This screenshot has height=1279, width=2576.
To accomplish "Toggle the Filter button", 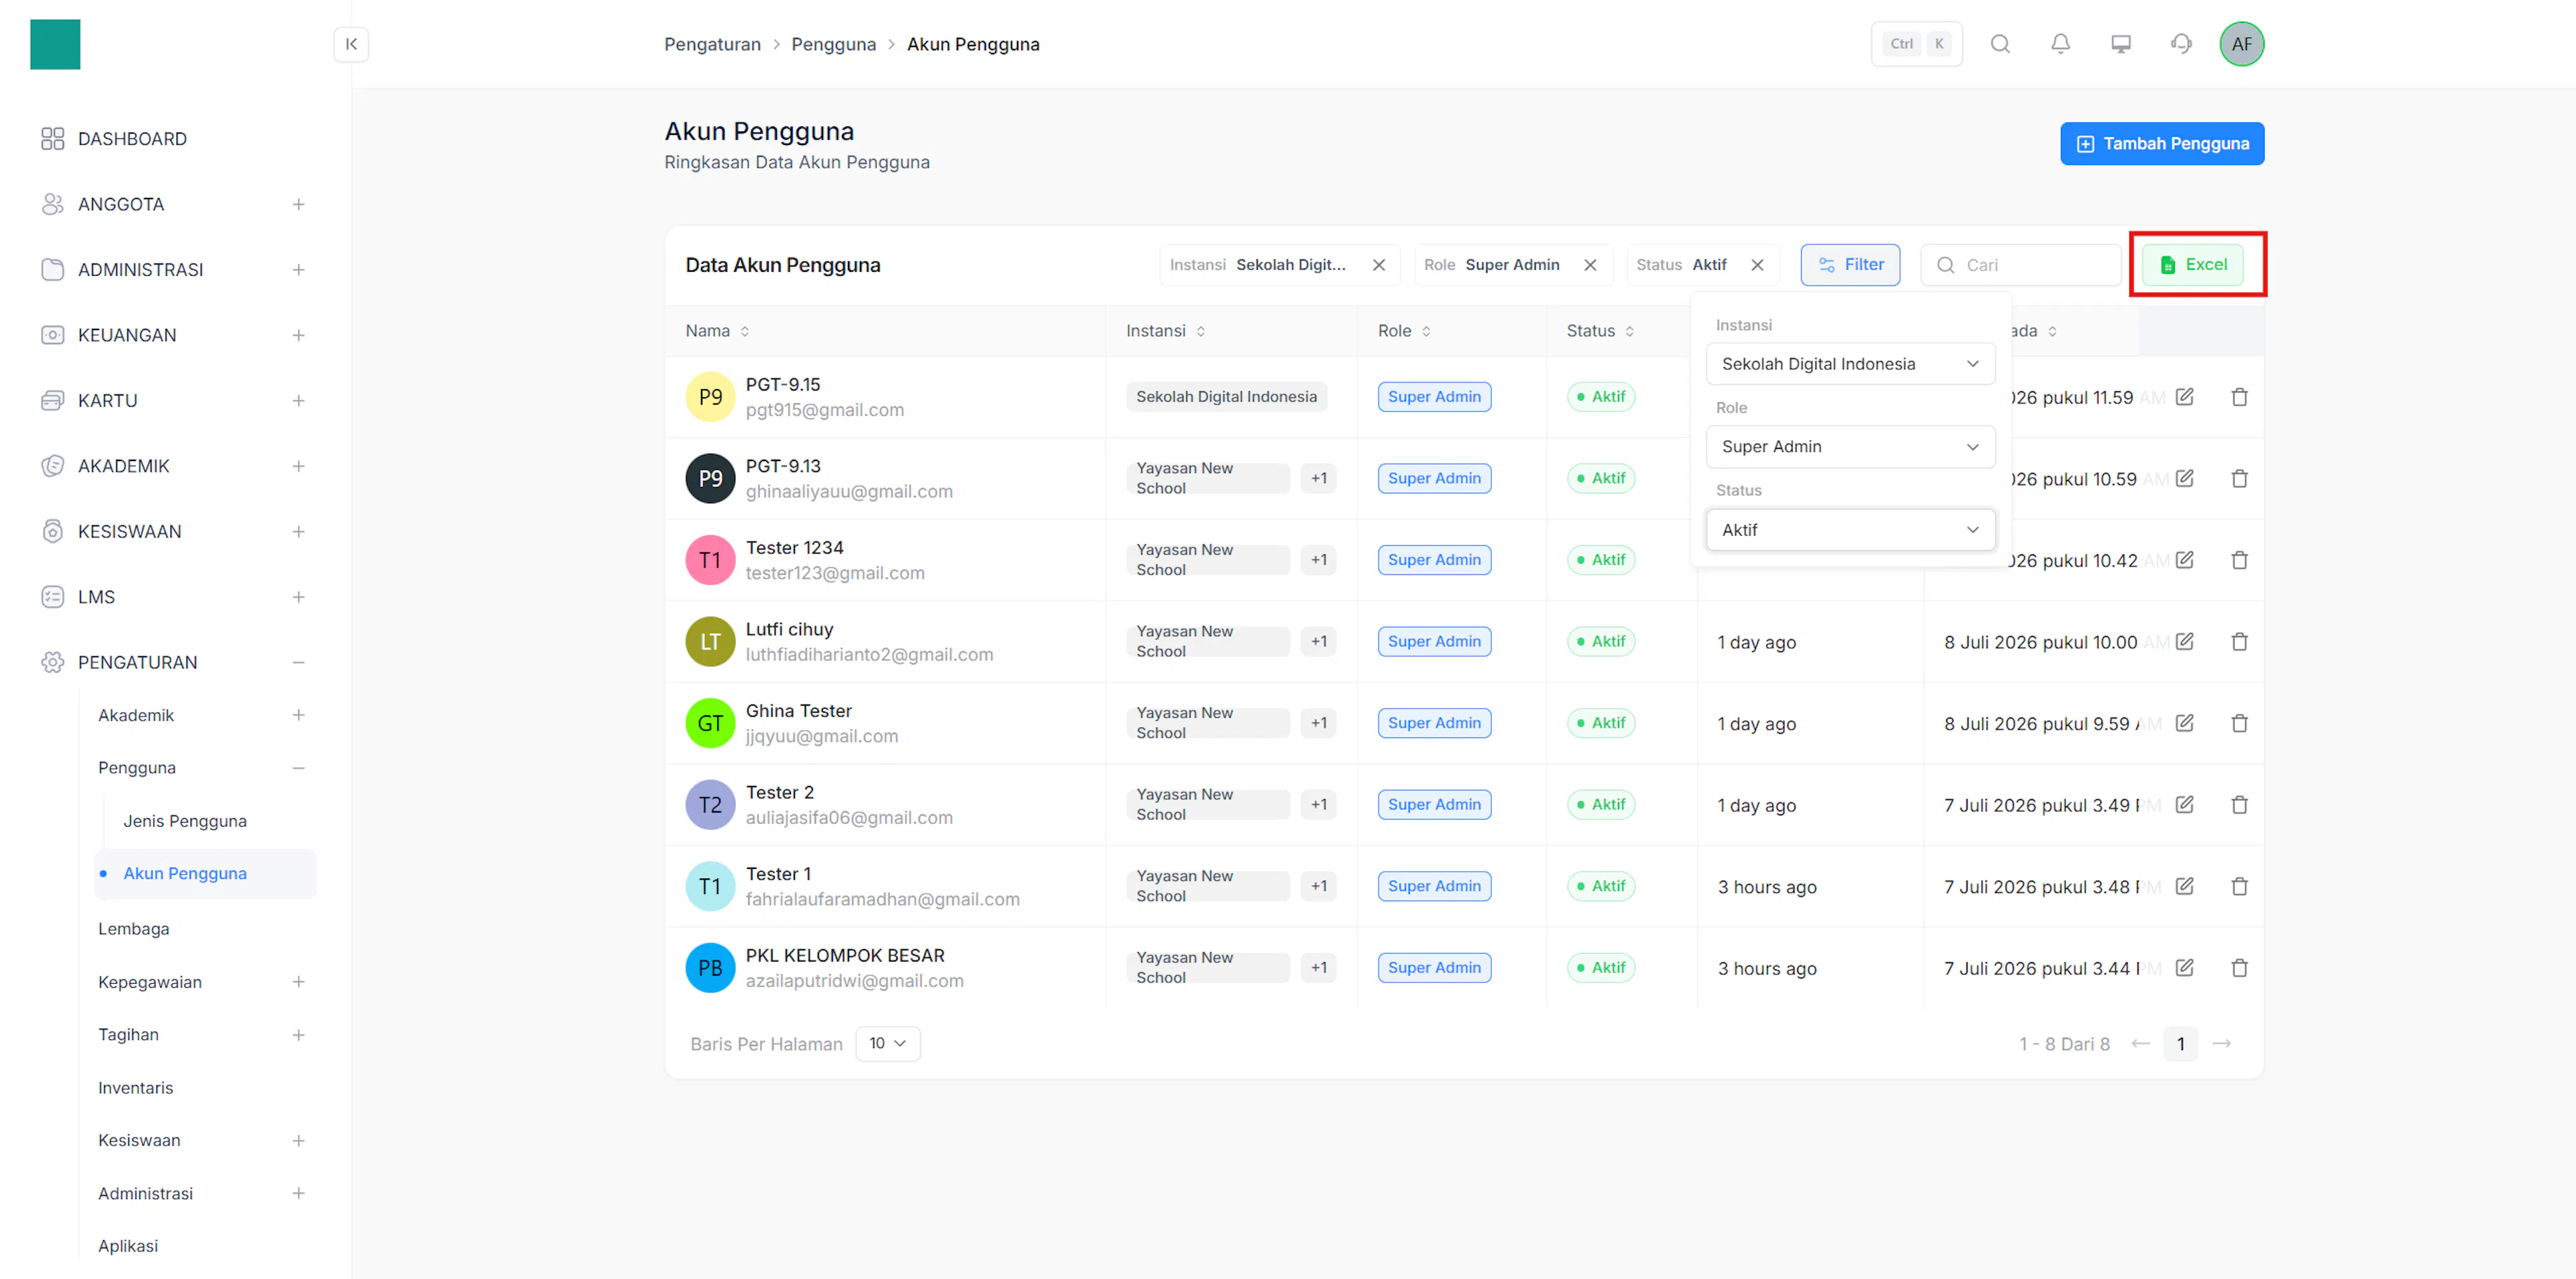I will (1850, 265).
